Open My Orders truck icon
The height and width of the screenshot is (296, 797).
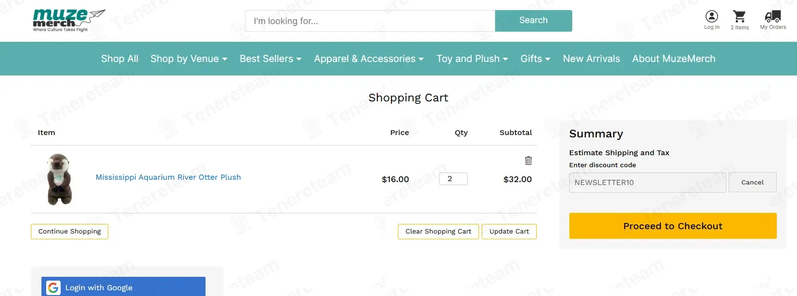pyautogui.click(x=772, y=17)
